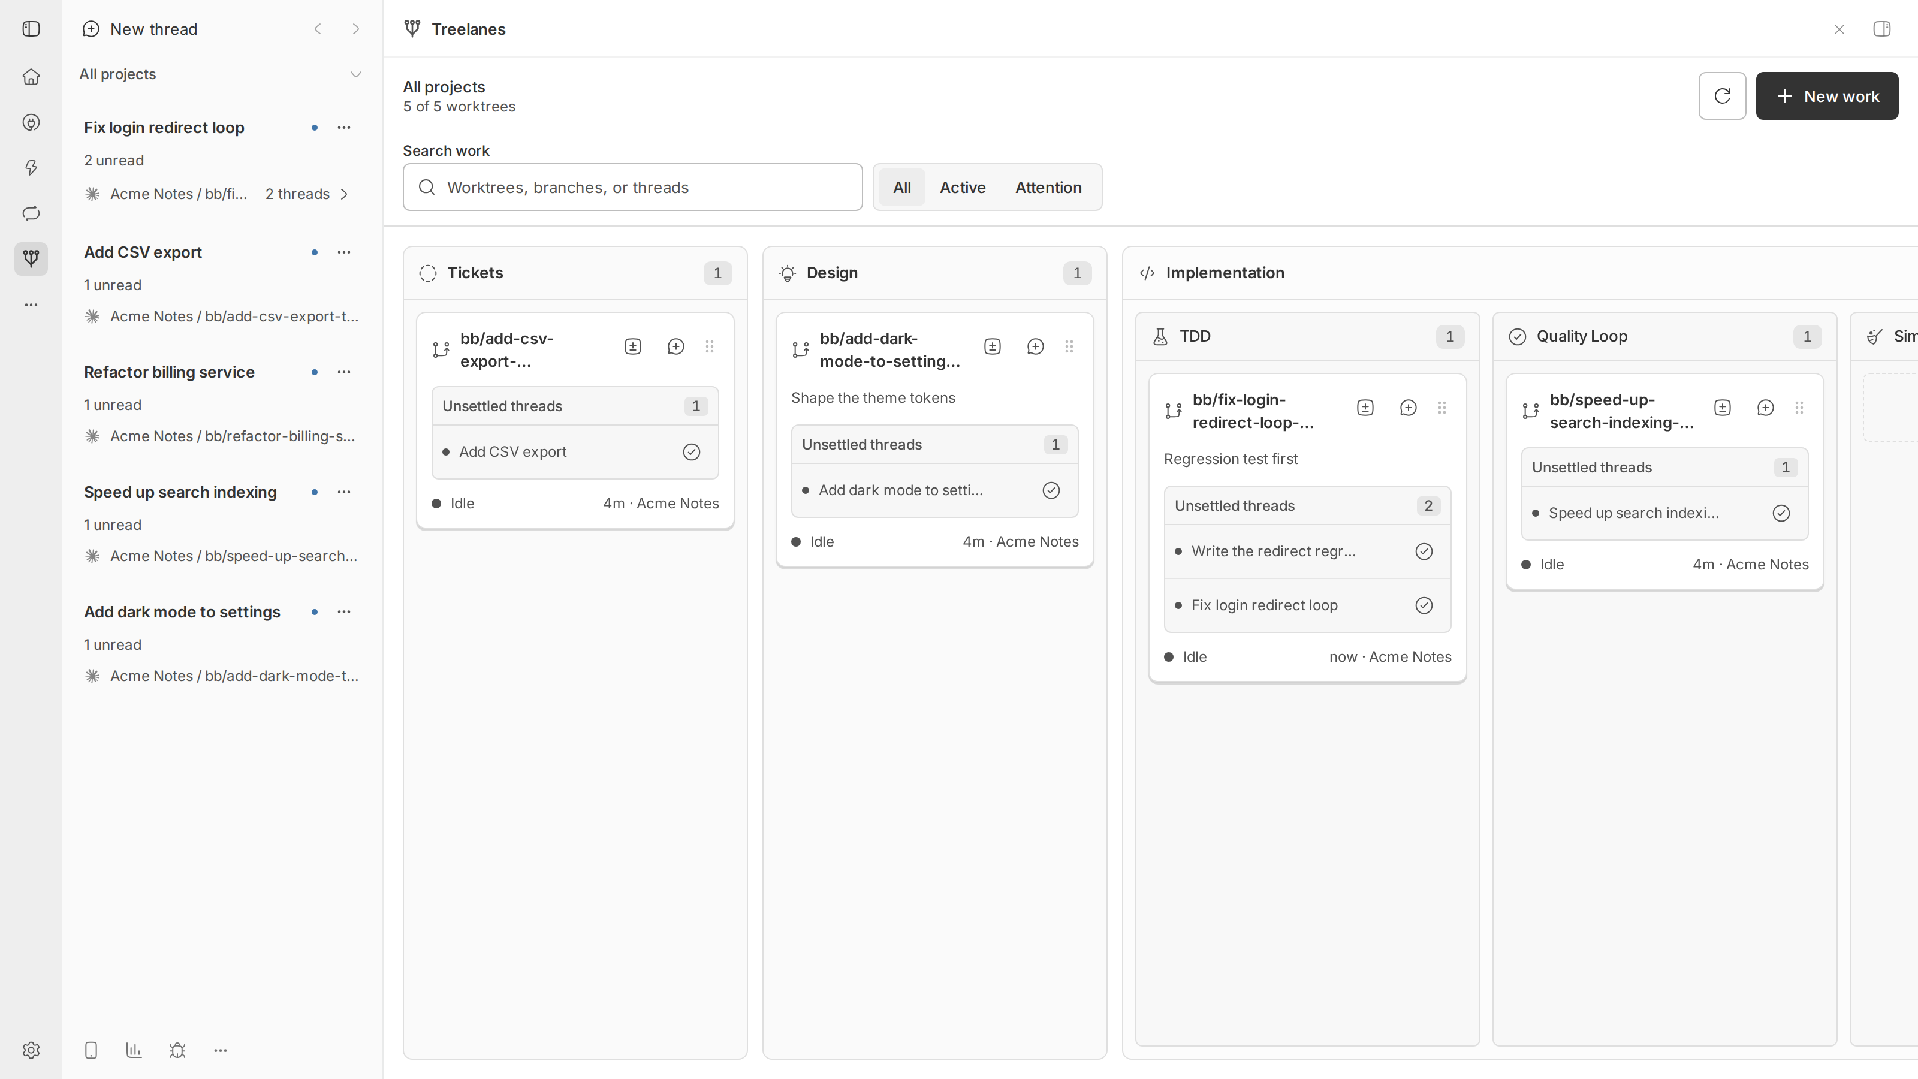
Task: Switch to the Active filter tab
Action: coord(962,187)
